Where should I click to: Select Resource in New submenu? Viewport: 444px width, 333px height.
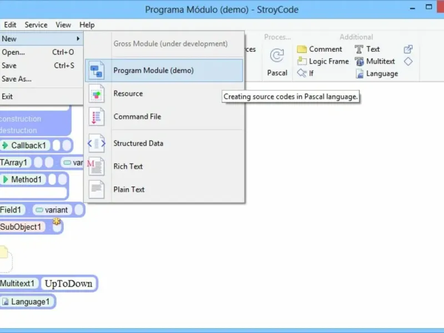[164, 93]
